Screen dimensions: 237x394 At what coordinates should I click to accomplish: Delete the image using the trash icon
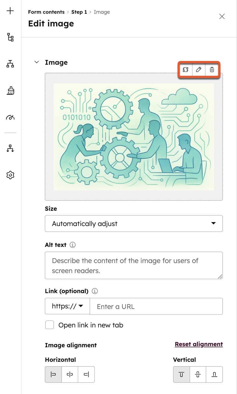click(212, 70)
